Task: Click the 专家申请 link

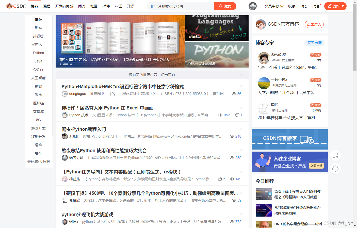Action: pyautogui.click(x=314, y=43)
